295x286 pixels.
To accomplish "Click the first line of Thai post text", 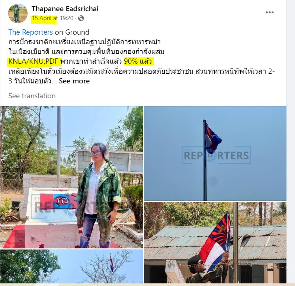I will [x=84, y=42].
